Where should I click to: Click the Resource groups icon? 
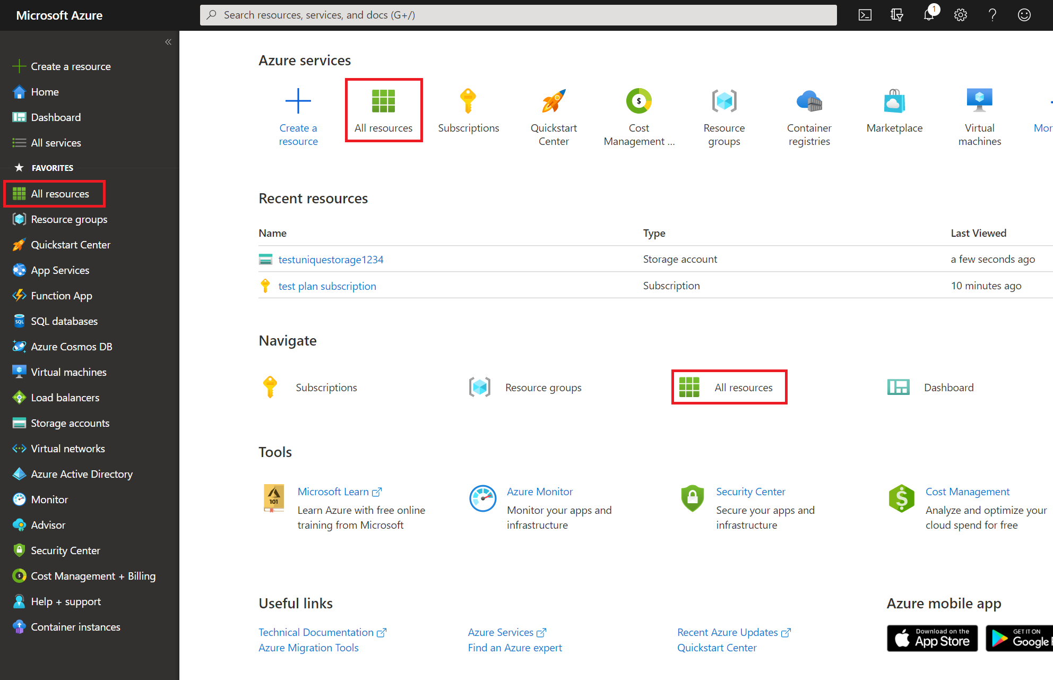tap(724, 100)
